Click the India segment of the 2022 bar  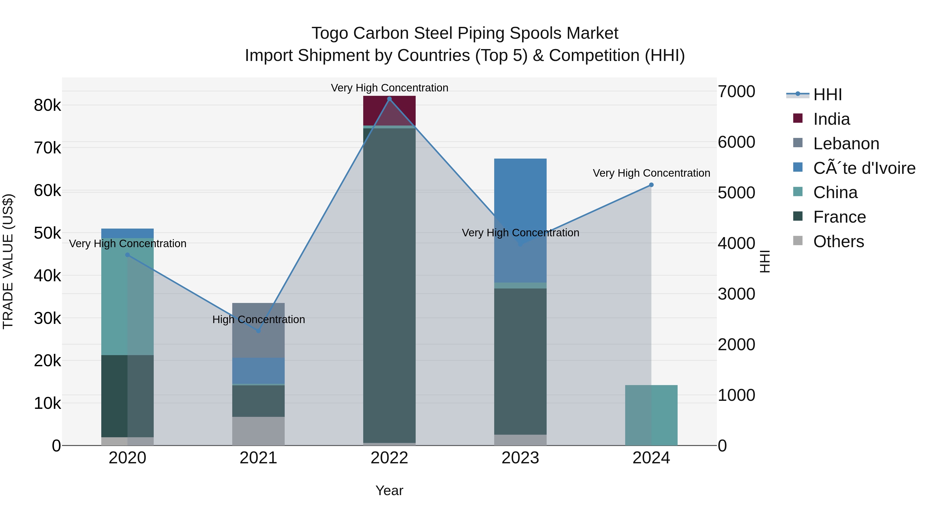tap(389, 111)
